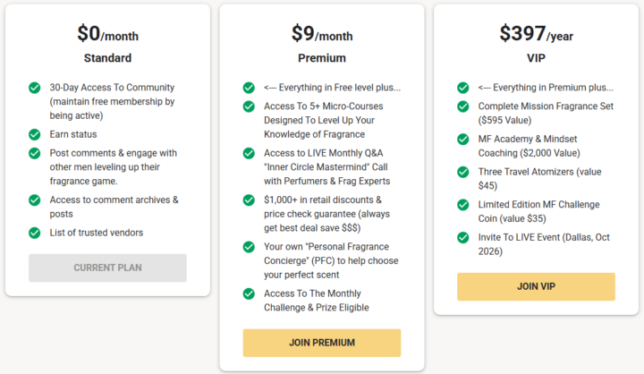The image size is (644, 374).
Task: Click checkmark beside 30-Day Access To Community
Action: (35, 88)
